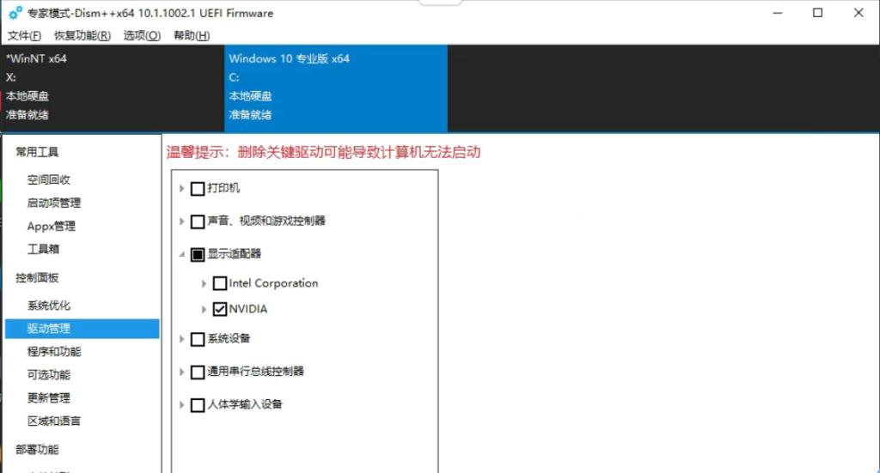This screenshot has width=880, height=473.
Task: Expand the 打印机 tree node
Action: 182,188
